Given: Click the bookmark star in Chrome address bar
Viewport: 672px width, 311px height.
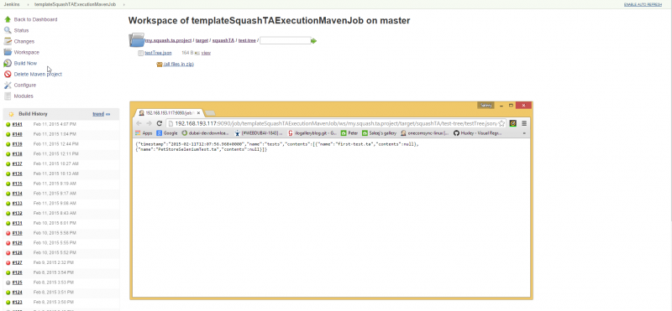Looking at the screenshot, I should pos(501,123).
